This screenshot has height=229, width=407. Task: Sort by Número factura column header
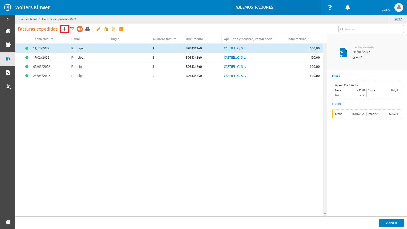[x=165, y=39]
